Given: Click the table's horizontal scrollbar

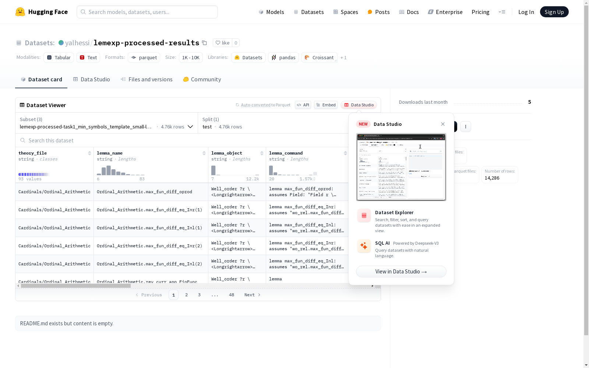Looking at the screenshot, I should tap(76, 286).
